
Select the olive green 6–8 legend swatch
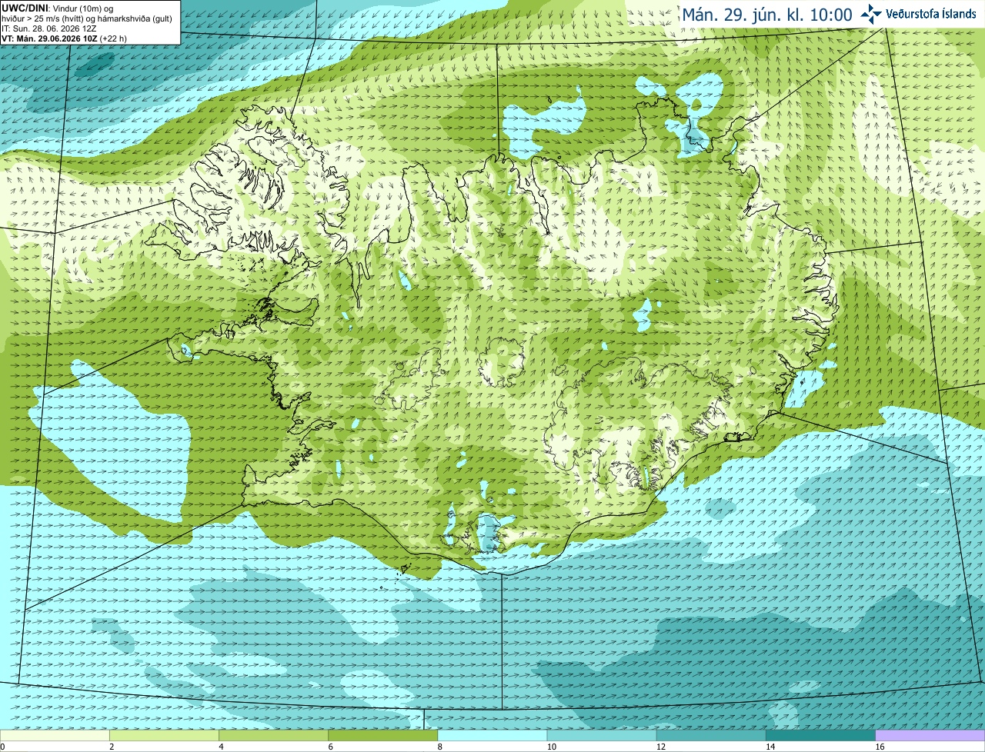point(382,735)
